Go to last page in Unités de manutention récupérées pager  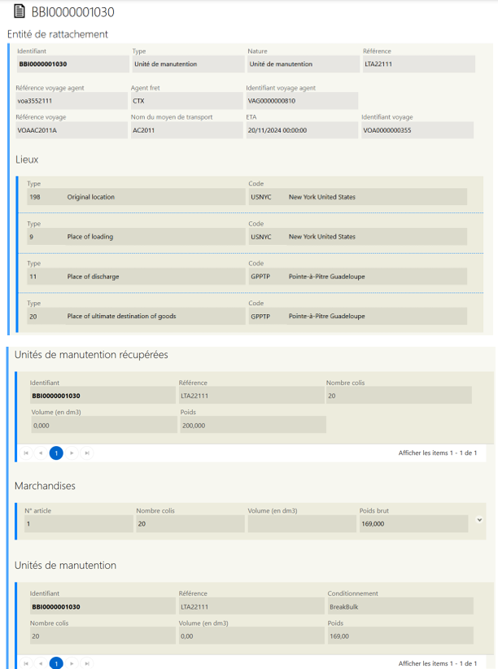[x=87, y=453]
